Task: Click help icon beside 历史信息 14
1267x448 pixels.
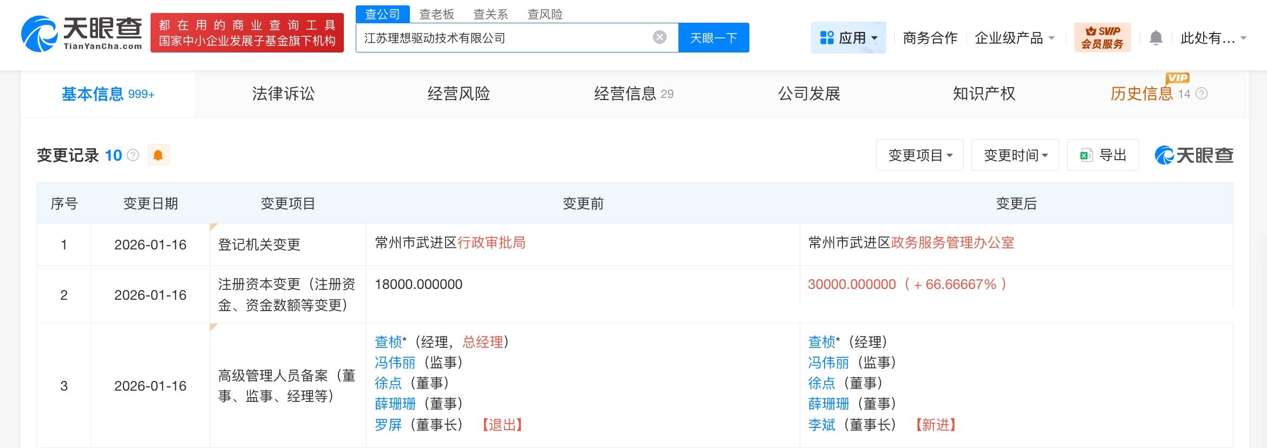Action: pos(1201,94)
